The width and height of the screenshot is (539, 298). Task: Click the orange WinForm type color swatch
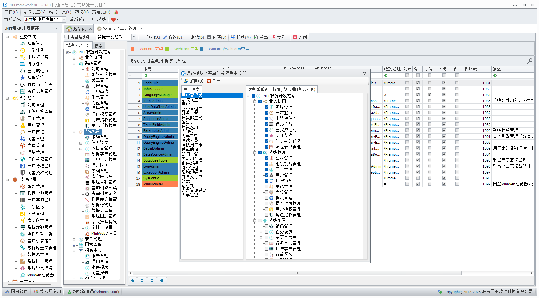(132, 49)
